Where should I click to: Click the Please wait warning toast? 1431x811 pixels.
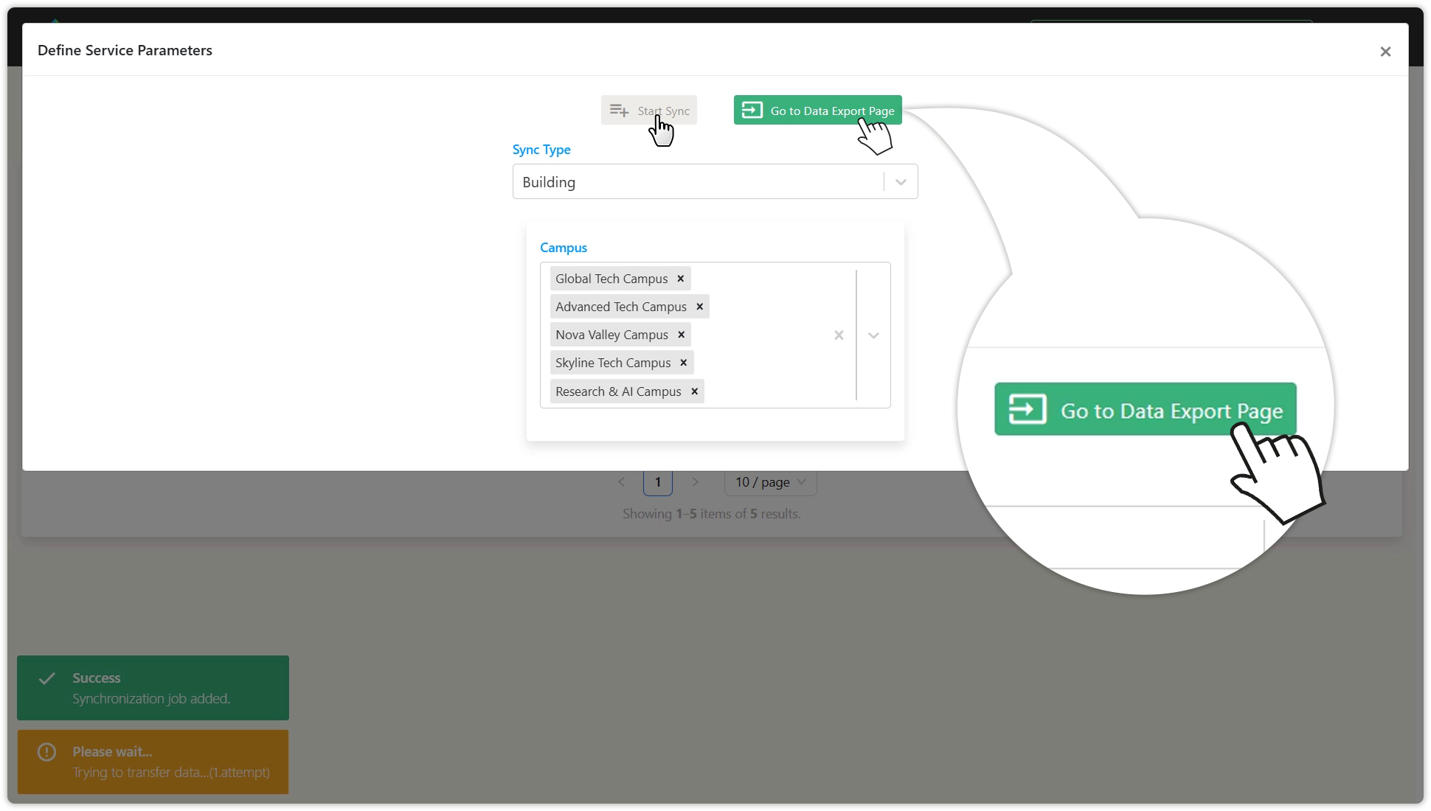tap(153, 762)
